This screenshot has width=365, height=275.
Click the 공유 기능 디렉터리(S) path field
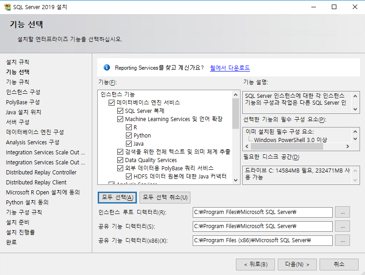pos(263,226)
